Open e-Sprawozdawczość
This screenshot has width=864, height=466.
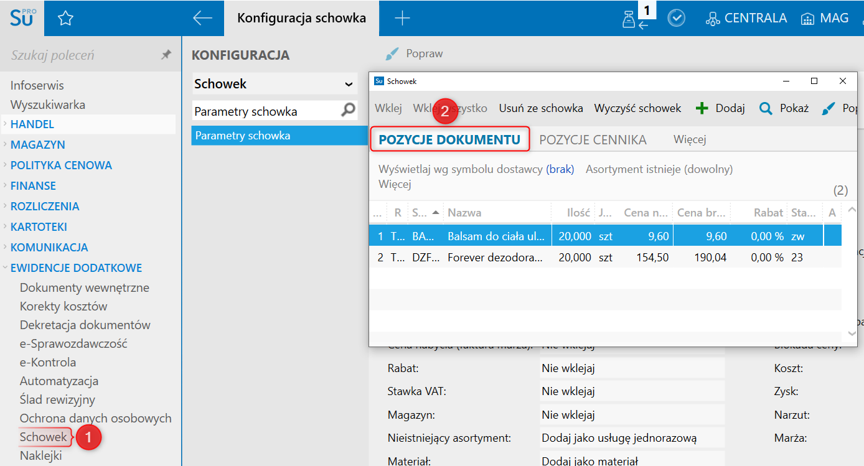pyautogui.click(x=73, y=343)
